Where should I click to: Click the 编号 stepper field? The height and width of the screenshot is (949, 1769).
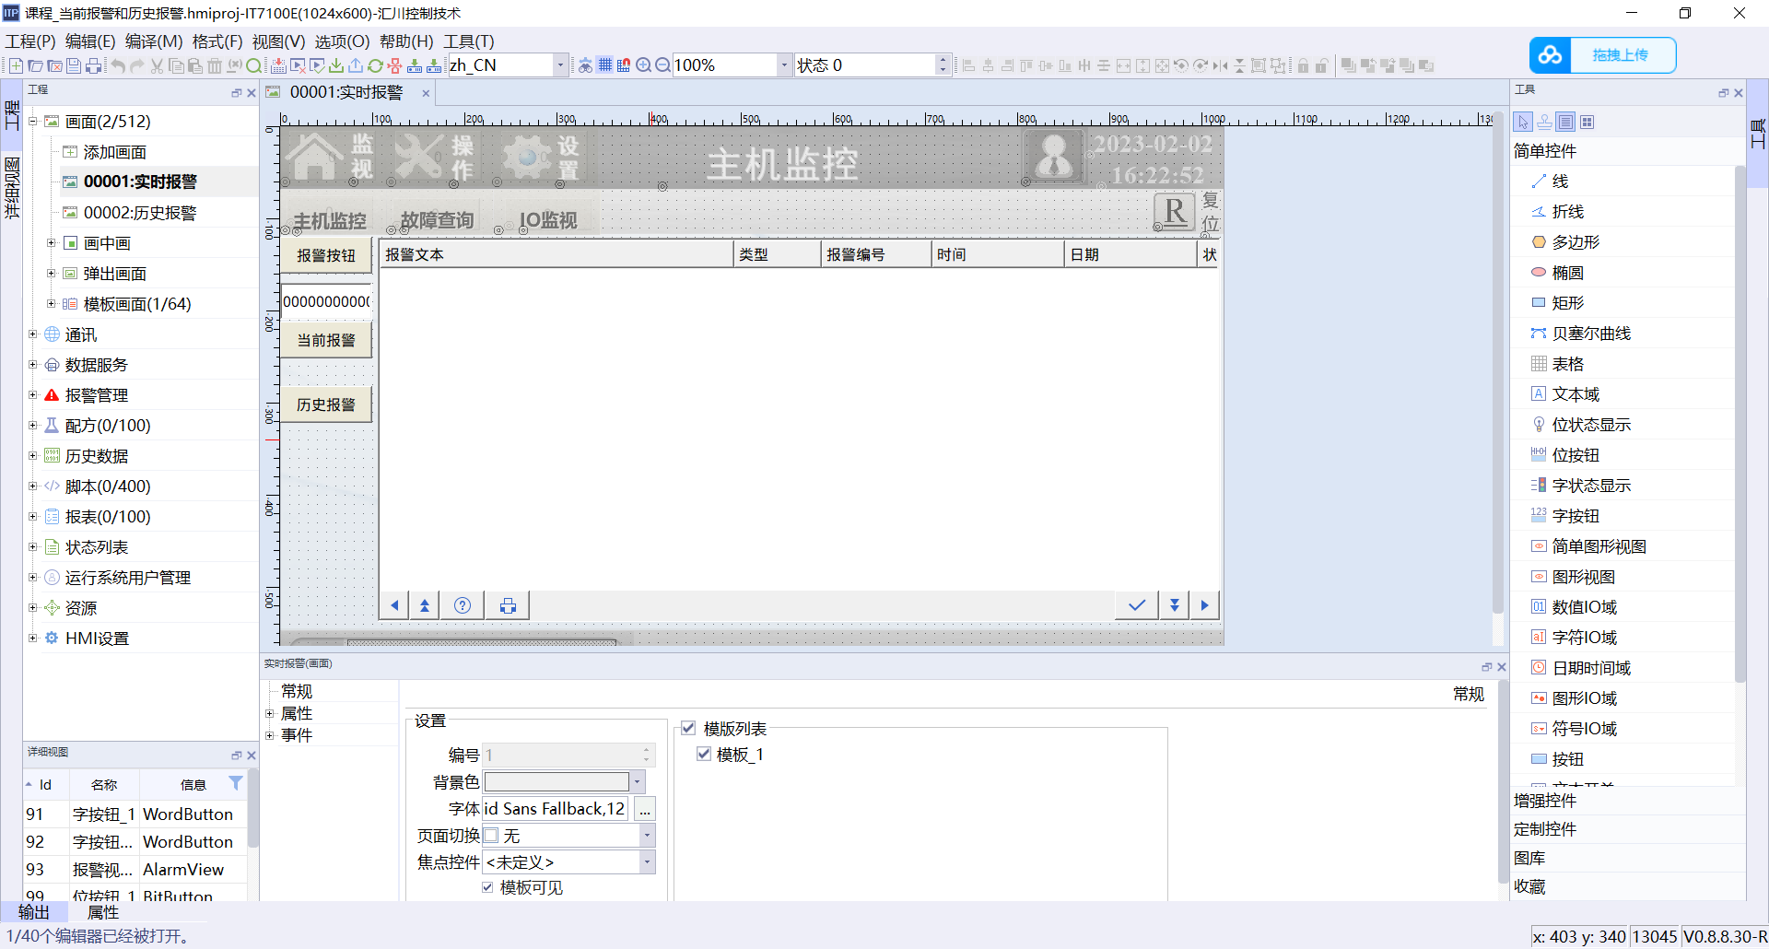(x=569, y=756)
